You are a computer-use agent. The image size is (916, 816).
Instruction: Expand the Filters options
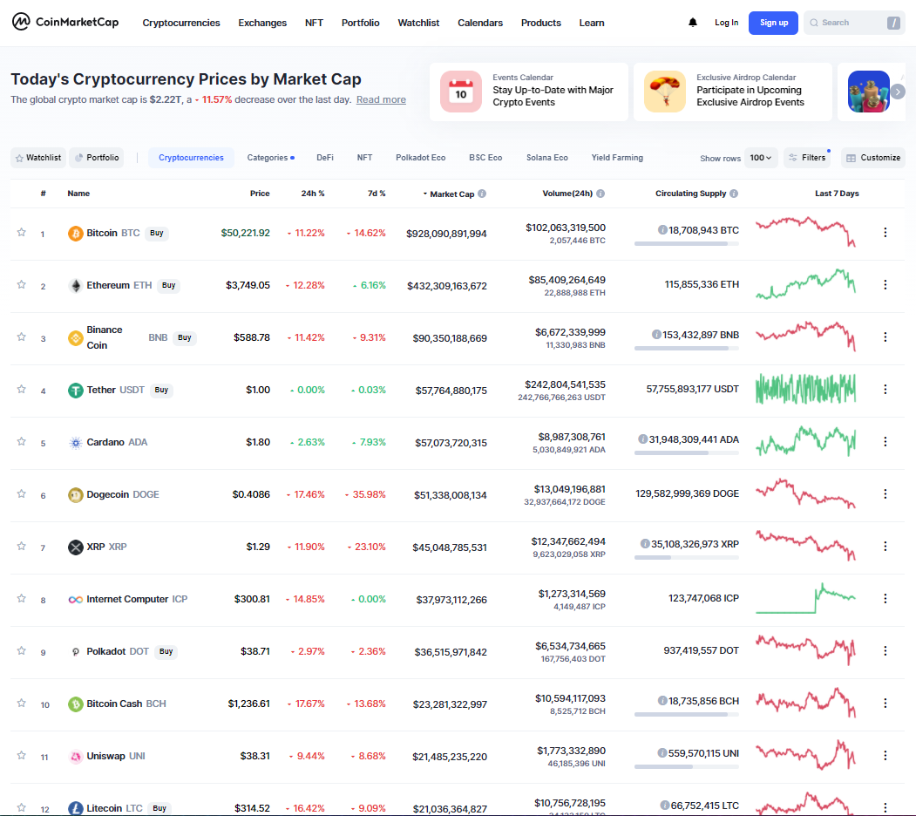807,158
